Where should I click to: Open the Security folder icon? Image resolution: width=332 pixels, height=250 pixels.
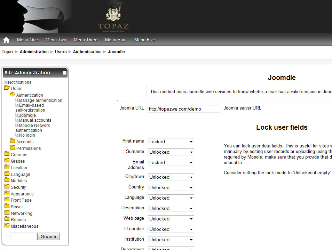click(7, 187)
